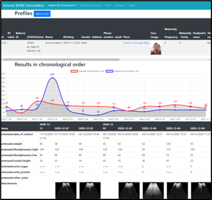Expand the POS dropdown
Image resolution: width=212 pixels, height=200 pixels.
[x=108, y=5]
